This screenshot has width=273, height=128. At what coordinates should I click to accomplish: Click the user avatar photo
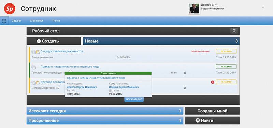[194, 8]
